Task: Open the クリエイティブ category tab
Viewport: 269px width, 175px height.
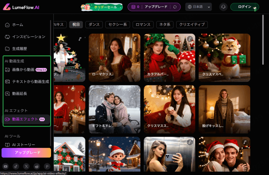Action: tap(191, 24)
